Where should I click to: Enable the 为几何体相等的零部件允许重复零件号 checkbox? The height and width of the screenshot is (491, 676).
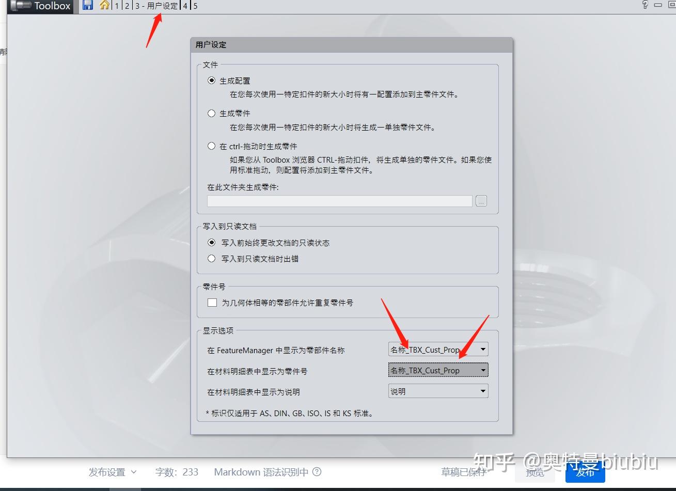[212, 303]
